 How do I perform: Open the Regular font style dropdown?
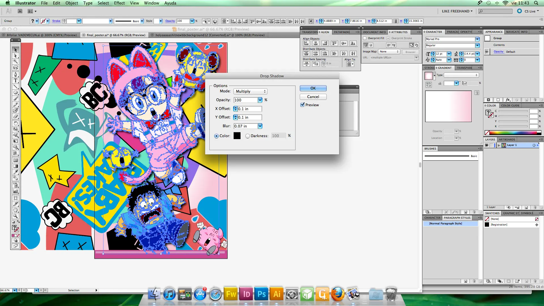[477, 45]
